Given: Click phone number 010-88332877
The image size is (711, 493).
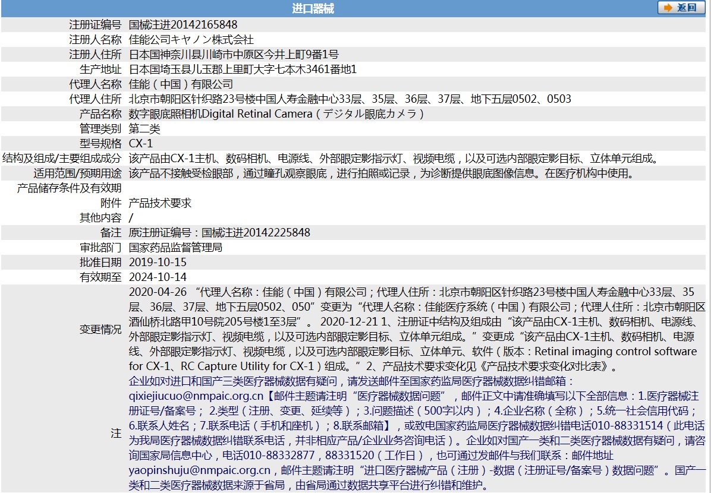Looking at the screenshot, I should [x=279, y=456].
